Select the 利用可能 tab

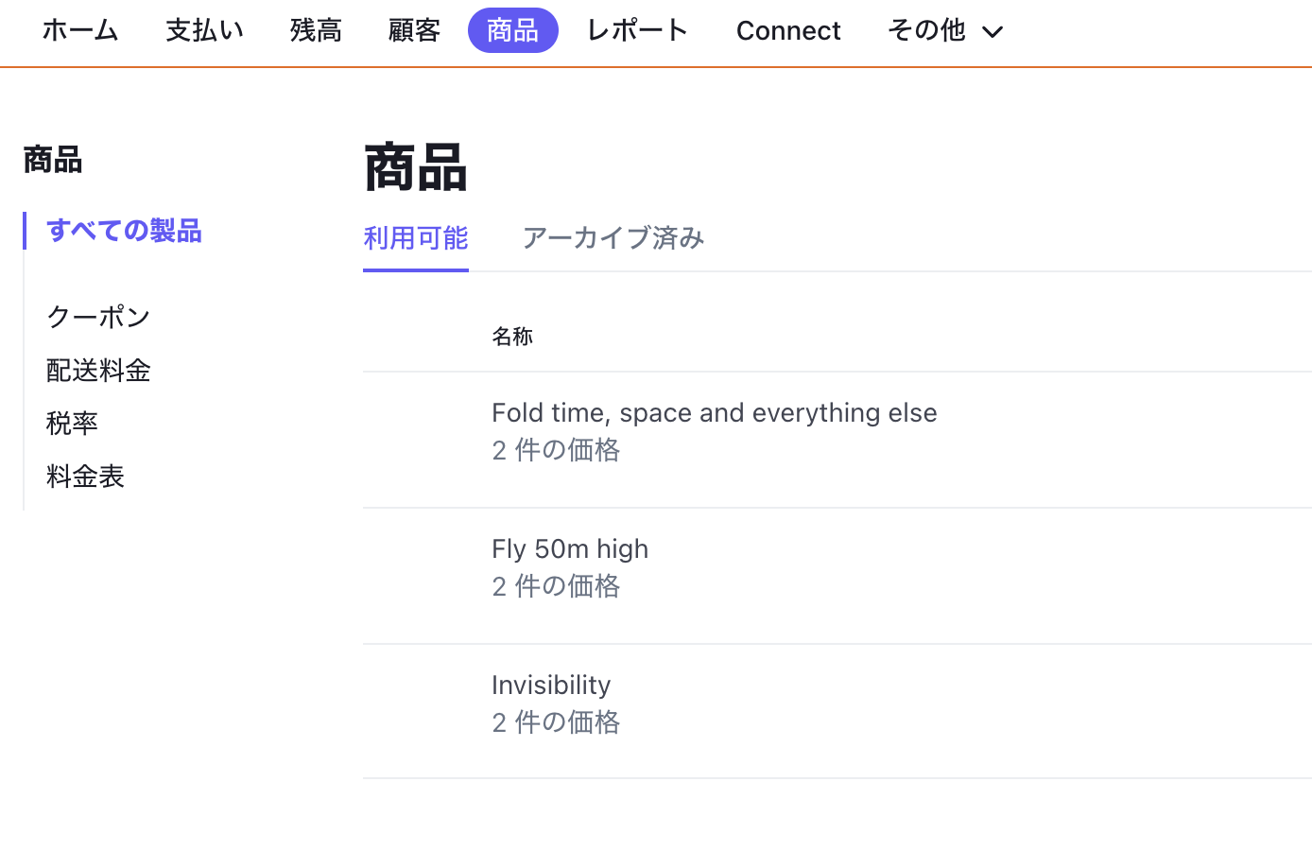416,238
